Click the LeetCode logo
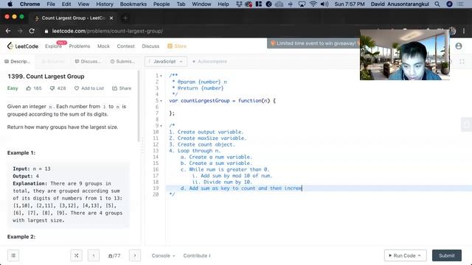Screen dimensions: 472x265 [x=23, y=46]
